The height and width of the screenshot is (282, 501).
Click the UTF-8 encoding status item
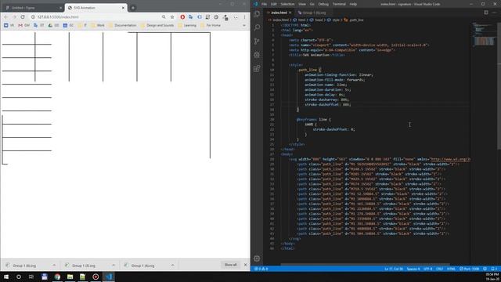[428, 269]
